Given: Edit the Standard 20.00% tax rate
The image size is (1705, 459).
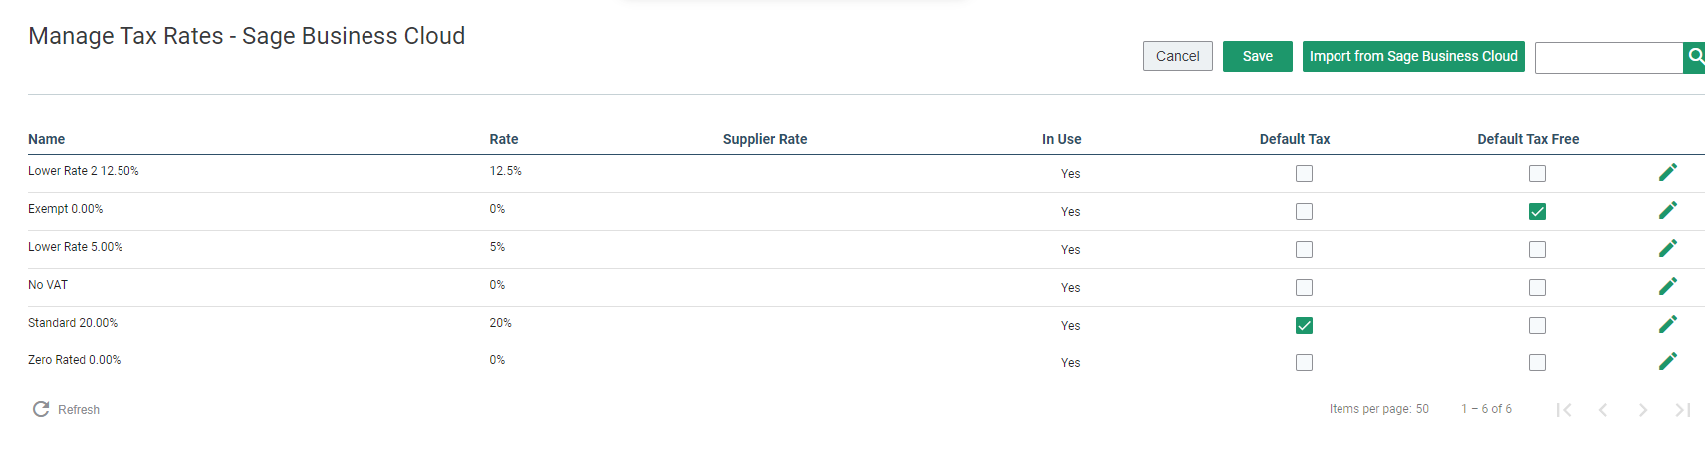Looking at the screenshot, I should pos(1668,324).
